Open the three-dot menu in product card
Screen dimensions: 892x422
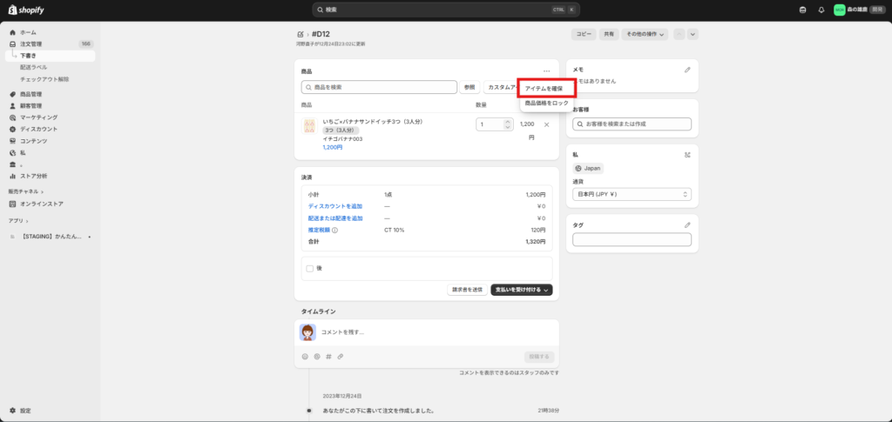[x=546, y=70]
